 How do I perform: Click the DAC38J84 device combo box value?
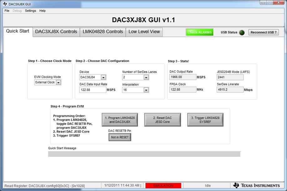(90, 77)
